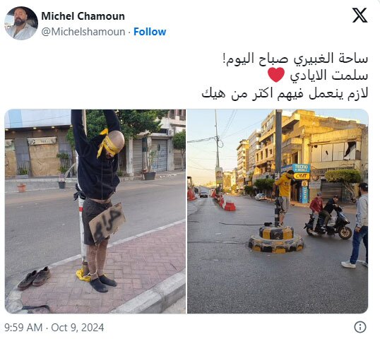Click the 9:59 AM timestamp

[23, 328]
